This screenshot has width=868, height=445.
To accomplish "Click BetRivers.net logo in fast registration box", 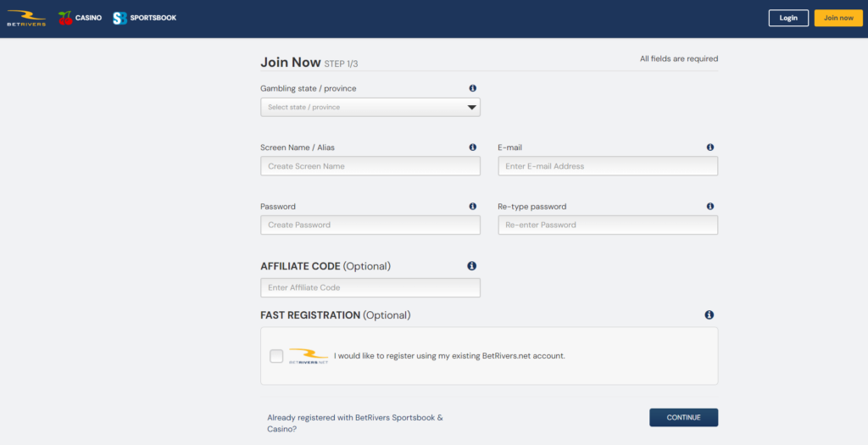I will (x=309, y=356).
